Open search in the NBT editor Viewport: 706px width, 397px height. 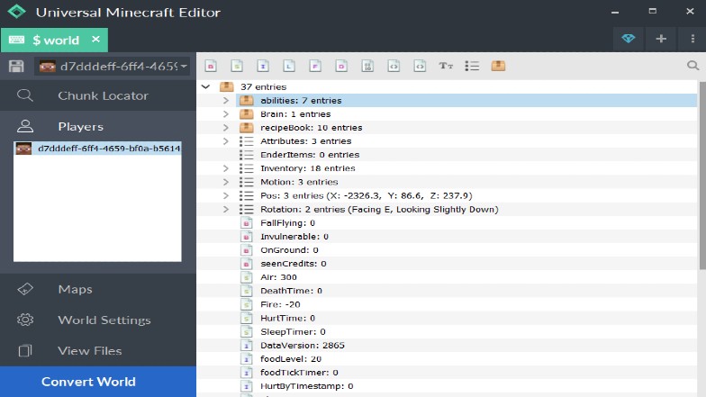[x=693, y=66]
